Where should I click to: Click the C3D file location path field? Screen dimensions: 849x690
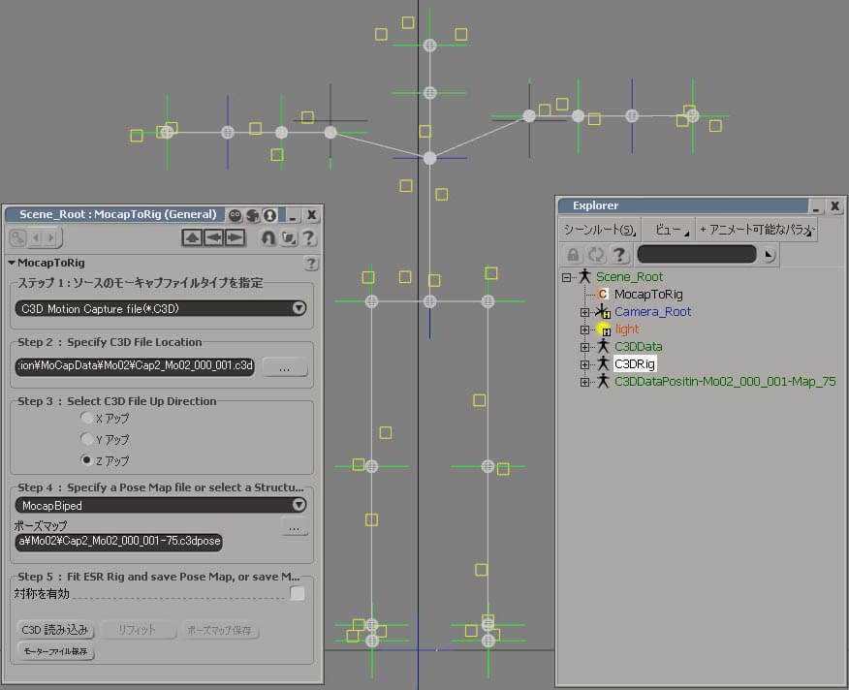[136, 366]
